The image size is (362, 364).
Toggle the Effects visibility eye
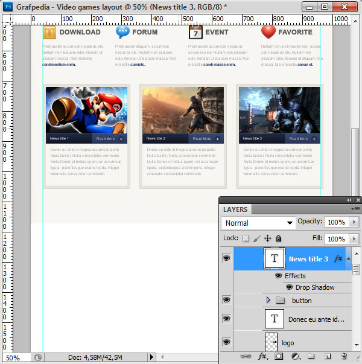click(279, 275)
